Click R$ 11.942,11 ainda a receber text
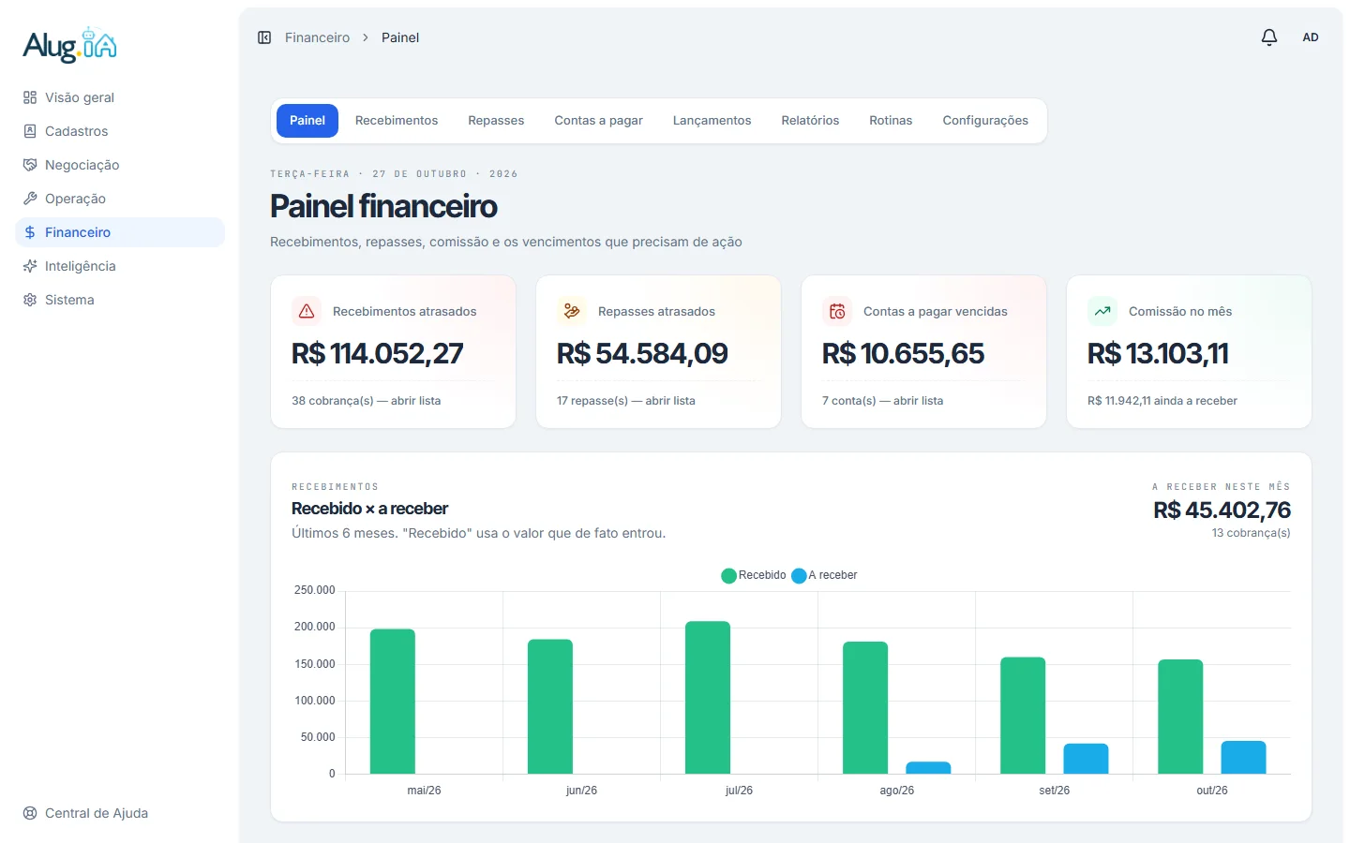The image size is (1350, 843). click(1162, 400)
